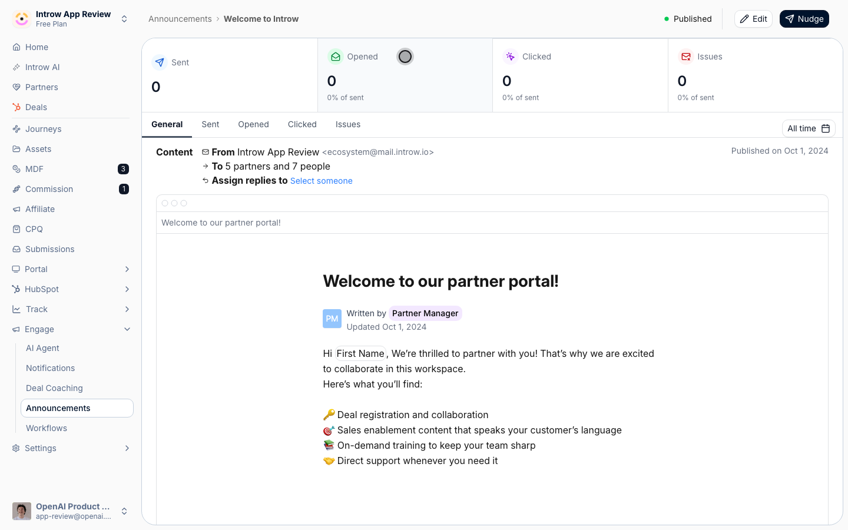This screenshot has height=530, width=848.
Task: Click the Clicked cursor icon
Action: click(x=510, y=57)
